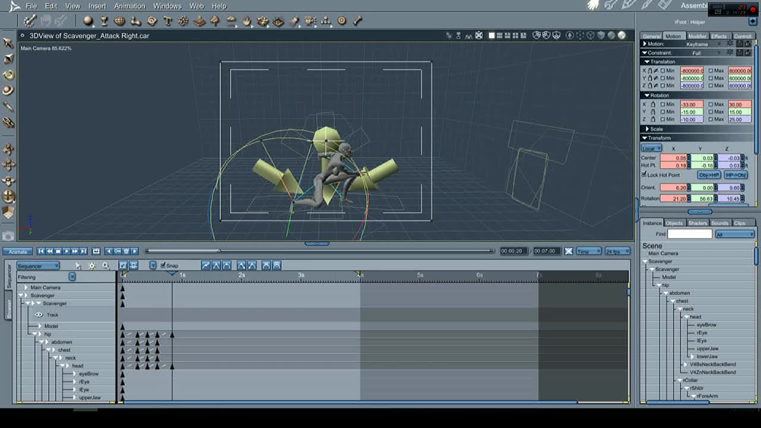
Task: Click the HP->Obj button
Action: (735, 175)
